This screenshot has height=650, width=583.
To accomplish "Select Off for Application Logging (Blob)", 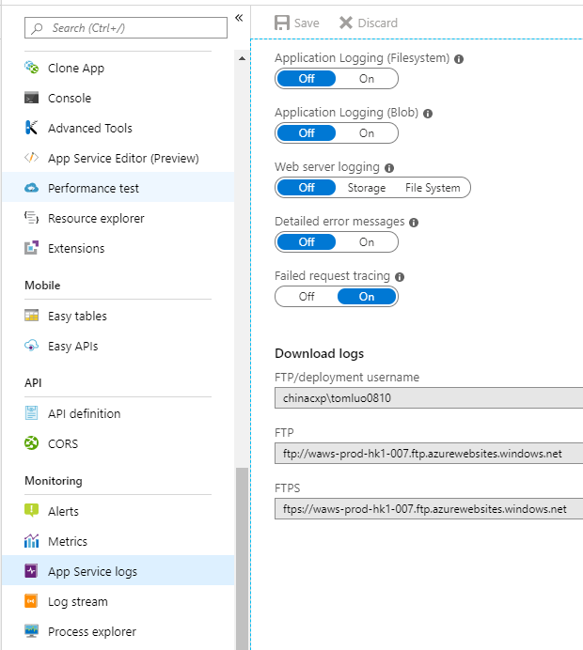I will [307, 133].
